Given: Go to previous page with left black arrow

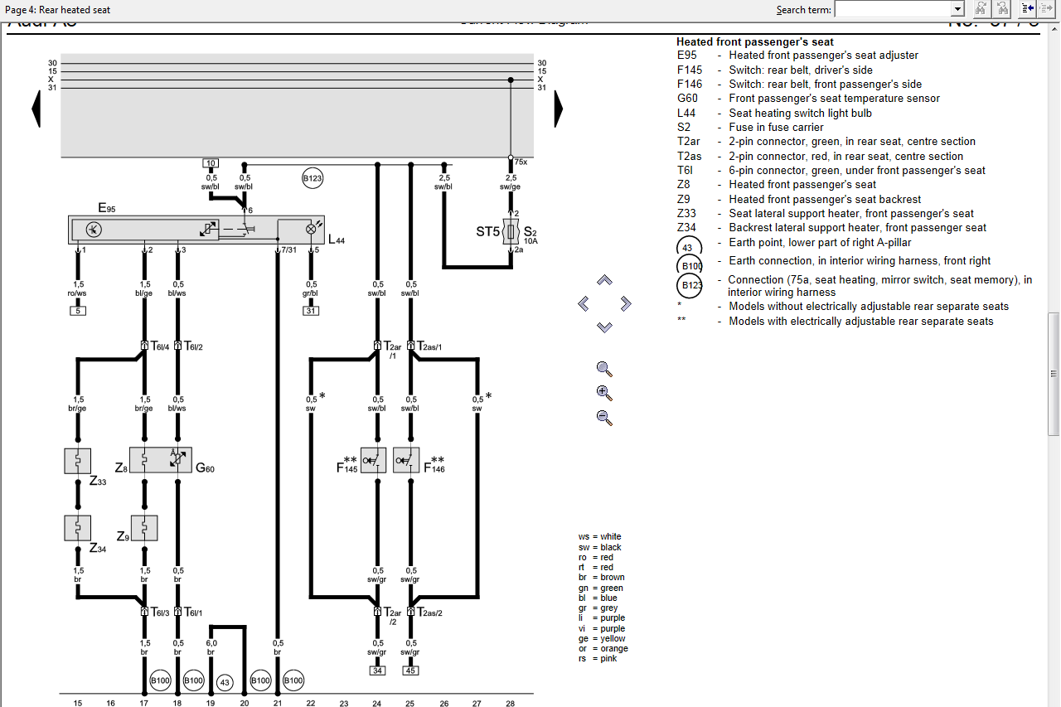Looking at the screenshot, I should coord(36,108).
